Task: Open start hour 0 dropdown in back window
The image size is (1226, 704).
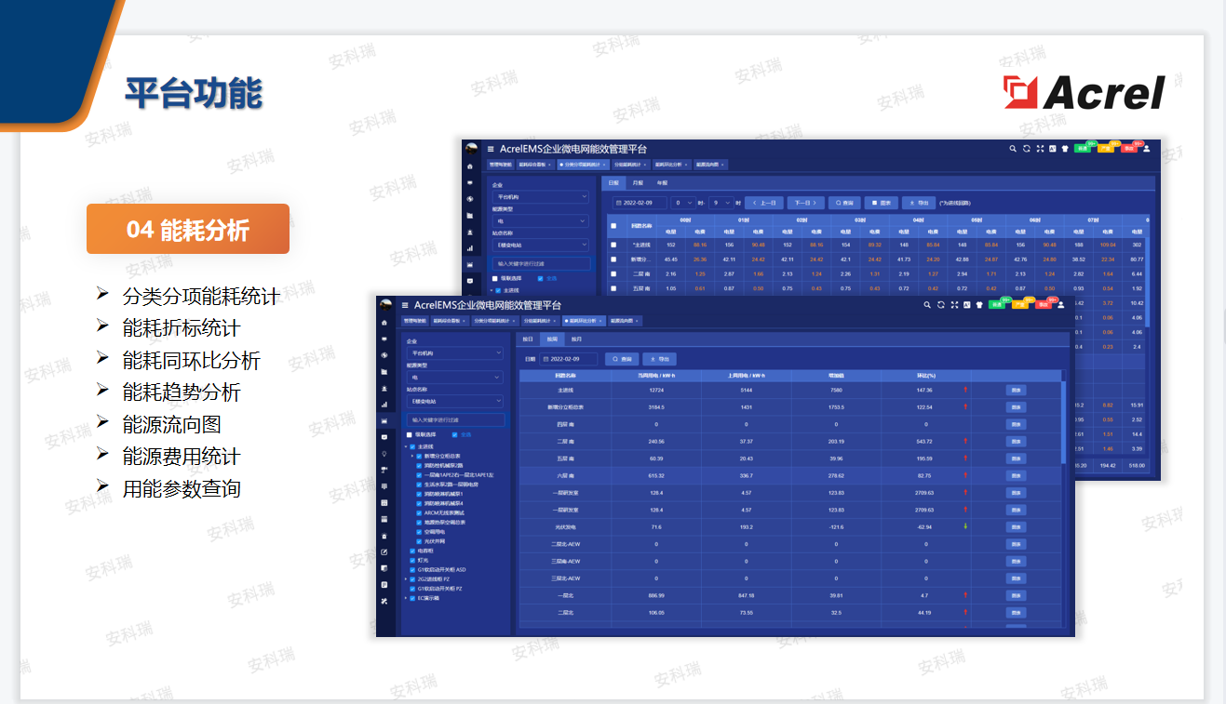Action: point(683,203)
